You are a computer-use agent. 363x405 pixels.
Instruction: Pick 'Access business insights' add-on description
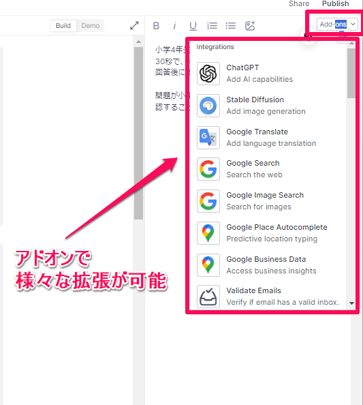point(271,271)
